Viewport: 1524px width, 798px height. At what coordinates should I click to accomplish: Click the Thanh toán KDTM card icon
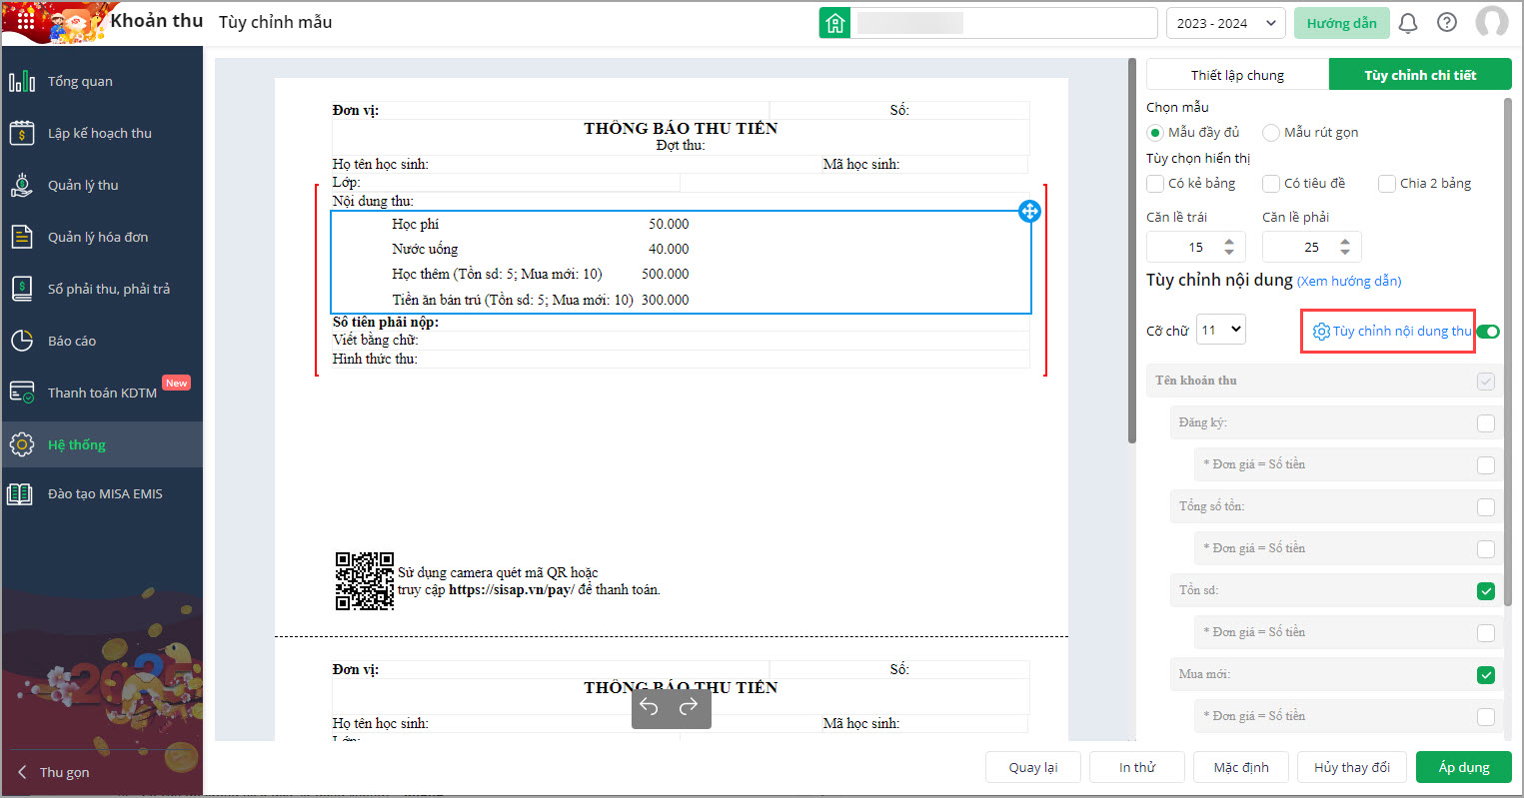pyautogui.click(x=22, y=393)
